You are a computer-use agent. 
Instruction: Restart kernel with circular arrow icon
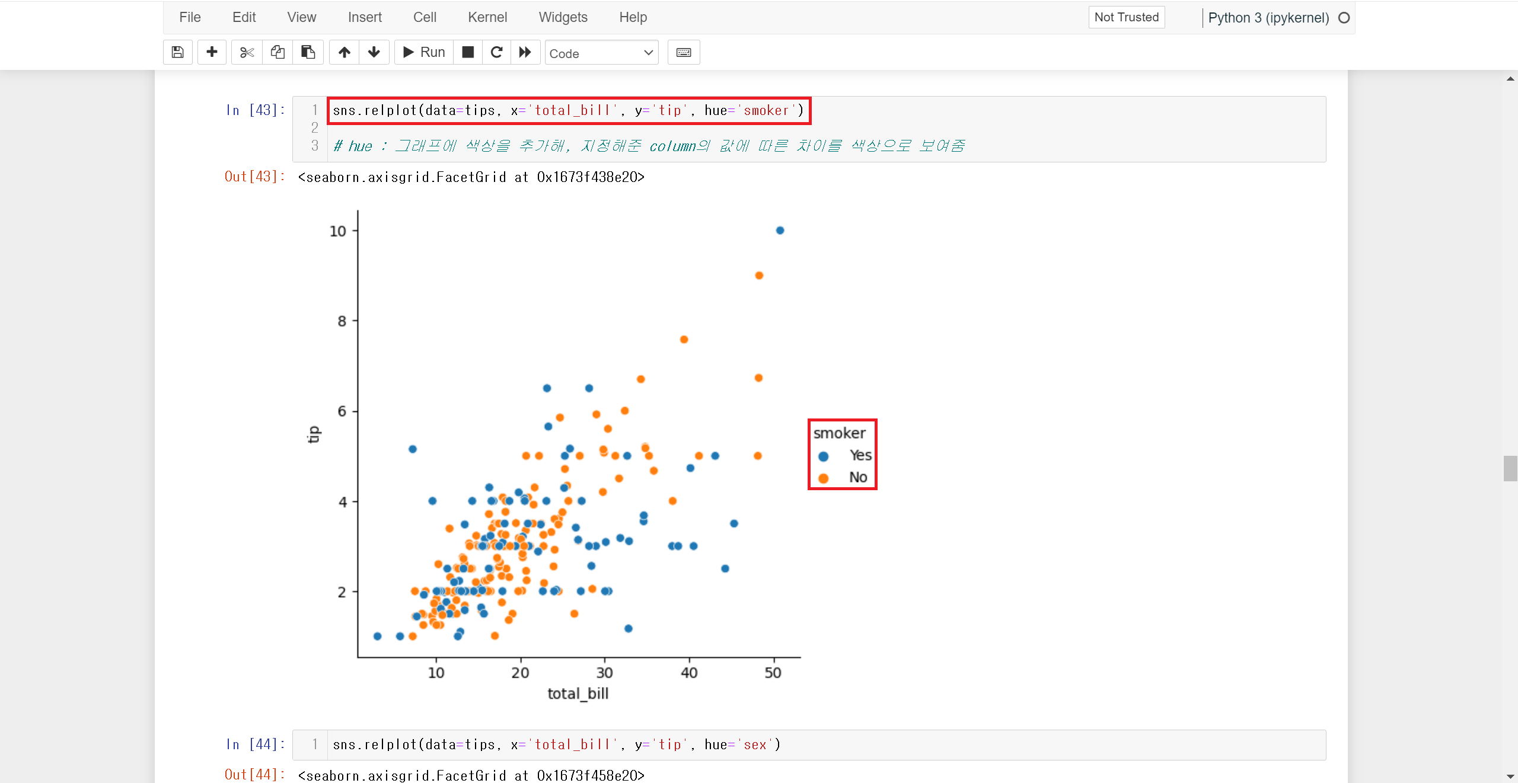(x=496, y=52)
